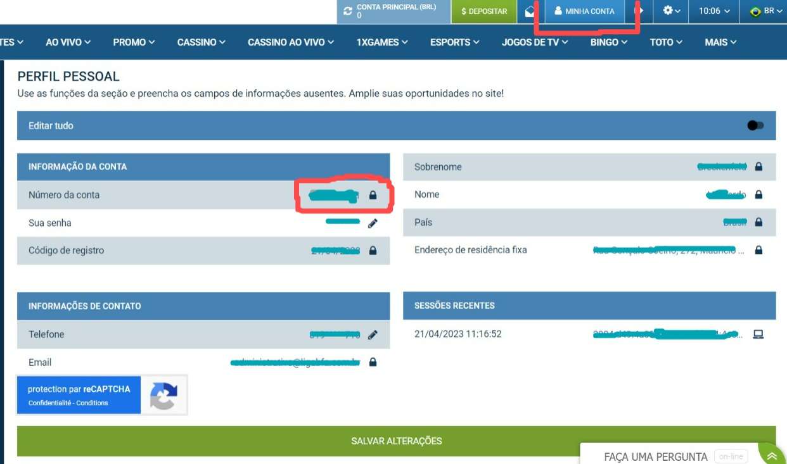Screen dimensions: 787x464
Task: Click SALVAR ALTERAÇÕES button
Action: pos(396,441)
